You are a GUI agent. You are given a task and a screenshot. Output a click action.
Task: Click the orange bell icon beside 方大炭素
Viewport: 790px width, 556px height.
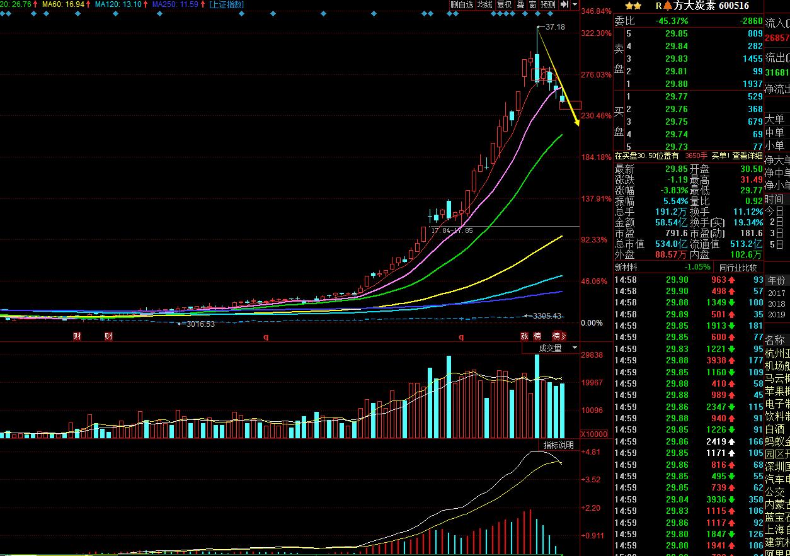[x=668, y=6]
